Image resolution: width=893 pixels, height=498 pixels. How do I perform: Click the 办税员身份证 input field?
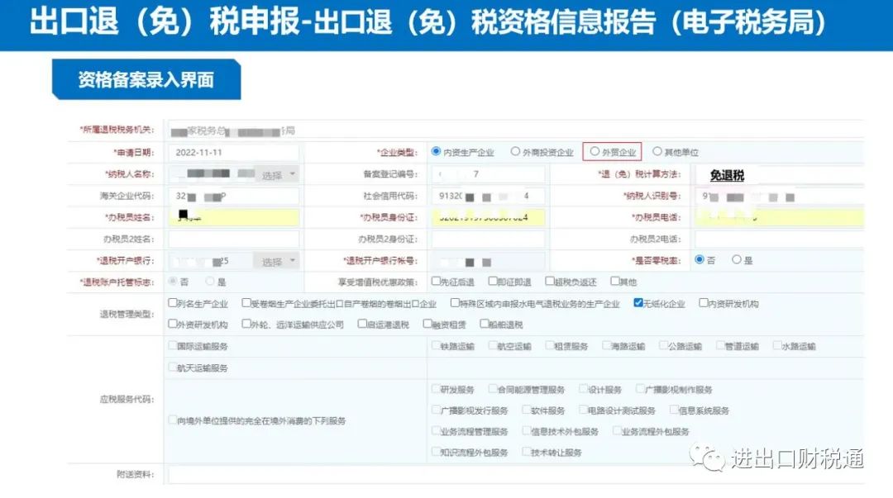[488, 217]
